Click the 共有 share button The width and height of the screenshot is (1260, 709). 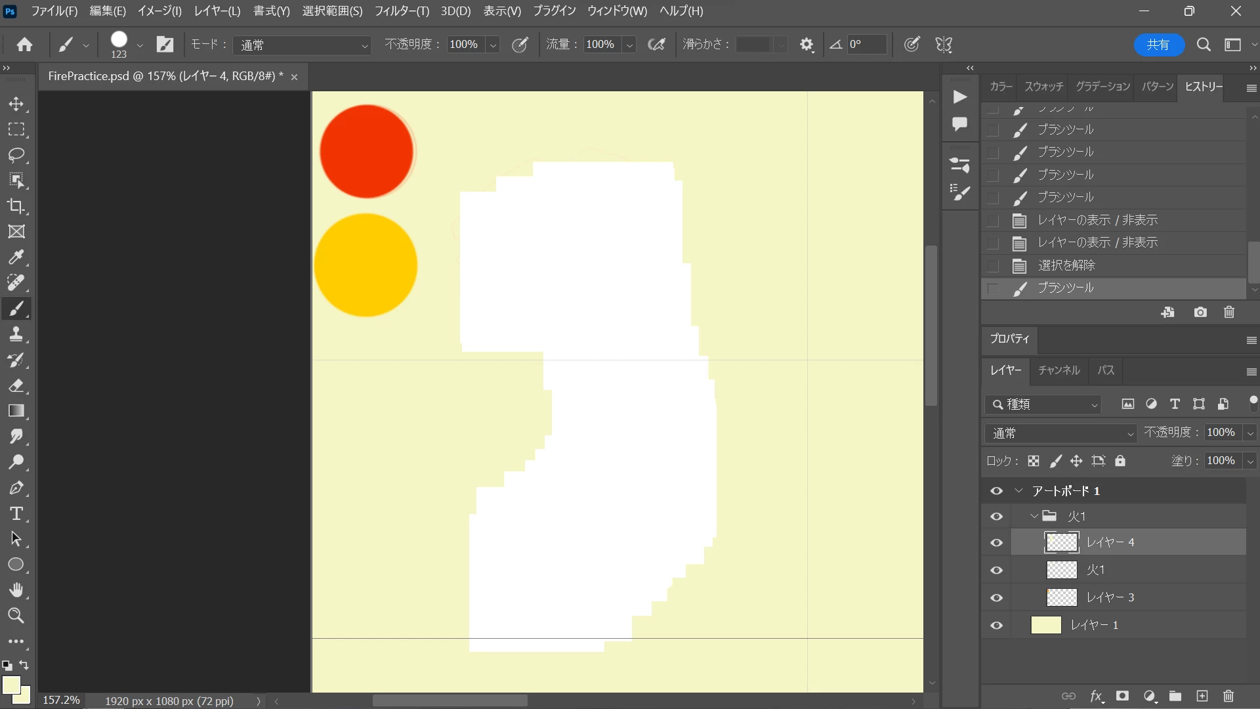[x=1158, y=45]
